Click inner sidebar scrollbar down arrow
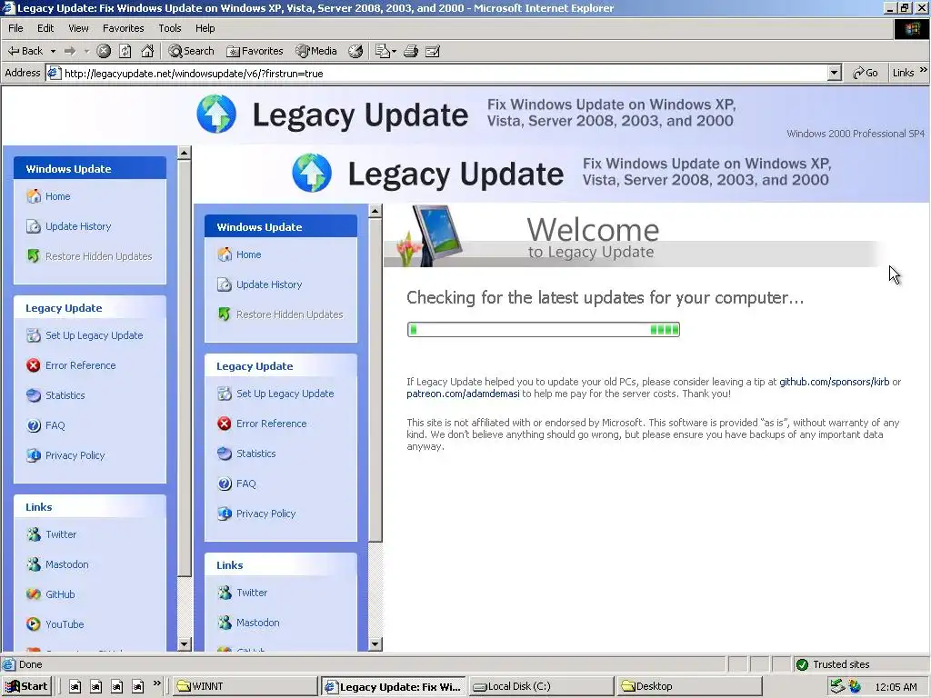This screenshot has width=931, height=698. (x=375, y=644)
